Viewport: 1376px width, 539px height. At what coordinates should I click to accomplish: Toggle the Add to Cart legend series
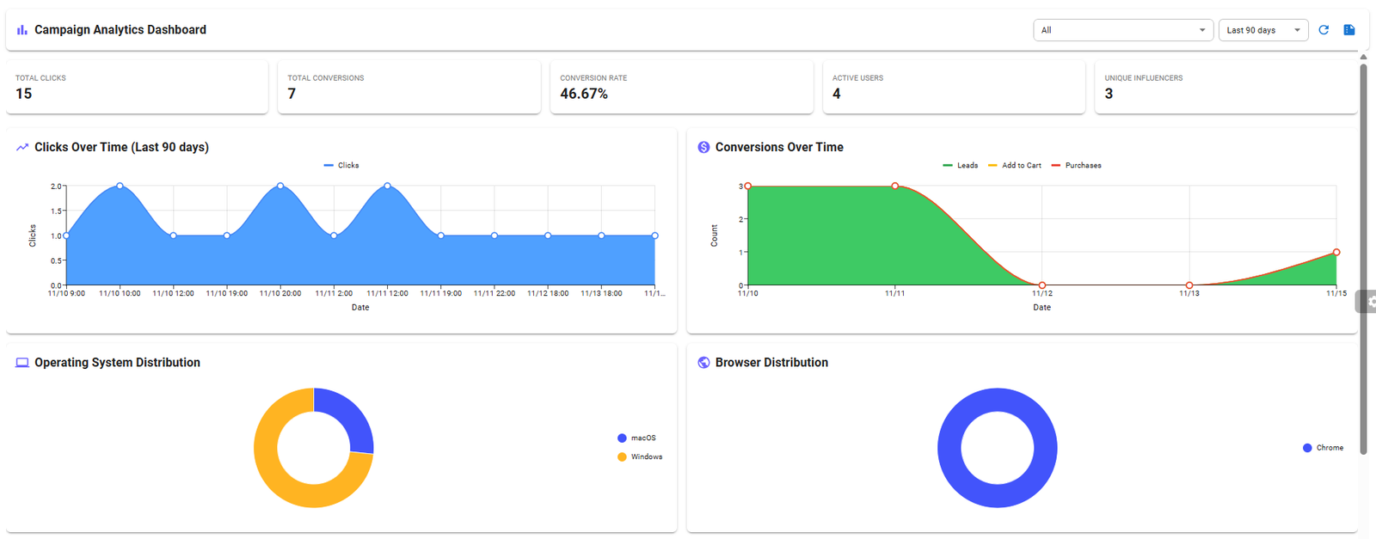coord(1015,165)
